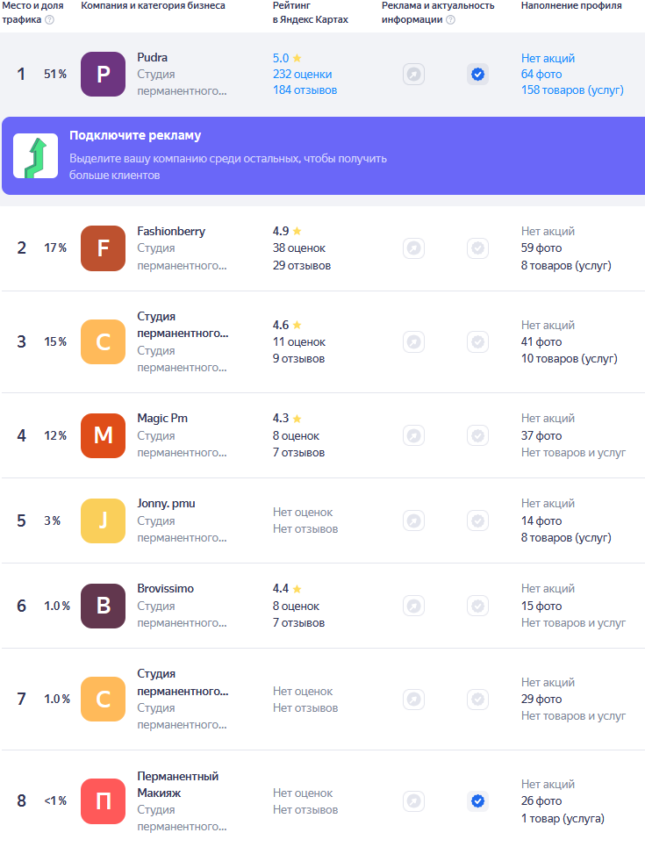This screenshot has width=645, height=847.
Task: Open the '232 оценки' link
Action: (303, 74)
